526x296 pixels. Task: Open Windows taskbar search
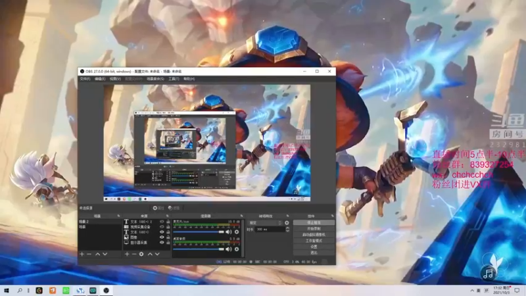pyautogui.click(x=20, y=290)
